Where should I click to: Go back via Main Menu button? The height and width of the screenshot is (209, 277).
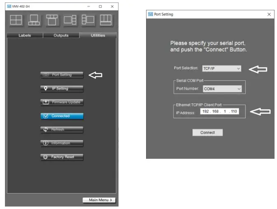pos(99,200)
